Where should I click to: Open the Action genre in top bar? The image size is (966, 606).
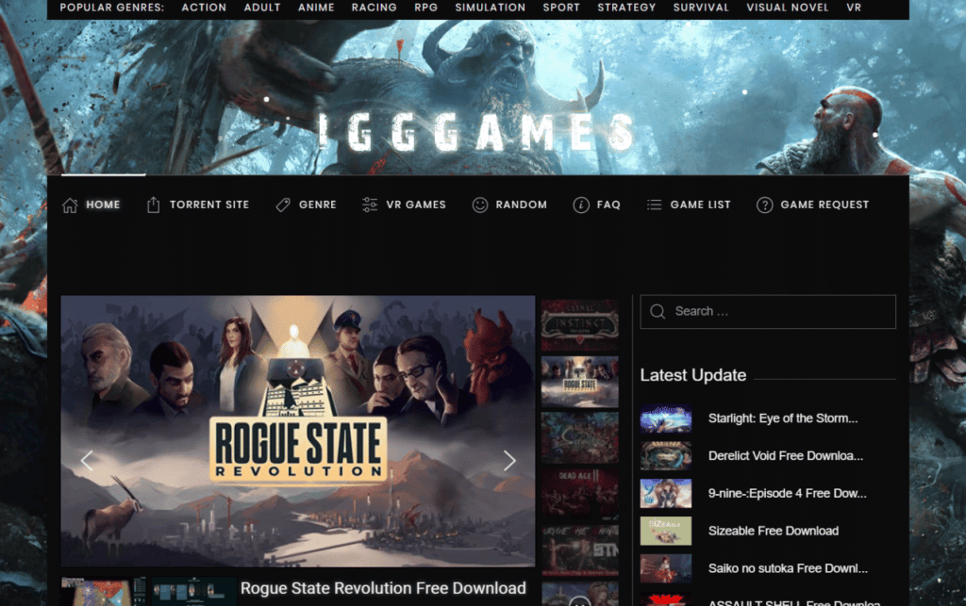coord(204,8)
